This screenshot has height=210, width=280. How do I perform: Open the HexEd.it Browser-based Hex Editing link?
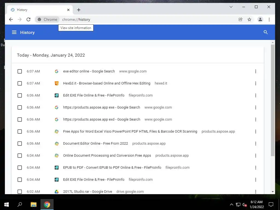pyautogui.click(x=107, y=83)
